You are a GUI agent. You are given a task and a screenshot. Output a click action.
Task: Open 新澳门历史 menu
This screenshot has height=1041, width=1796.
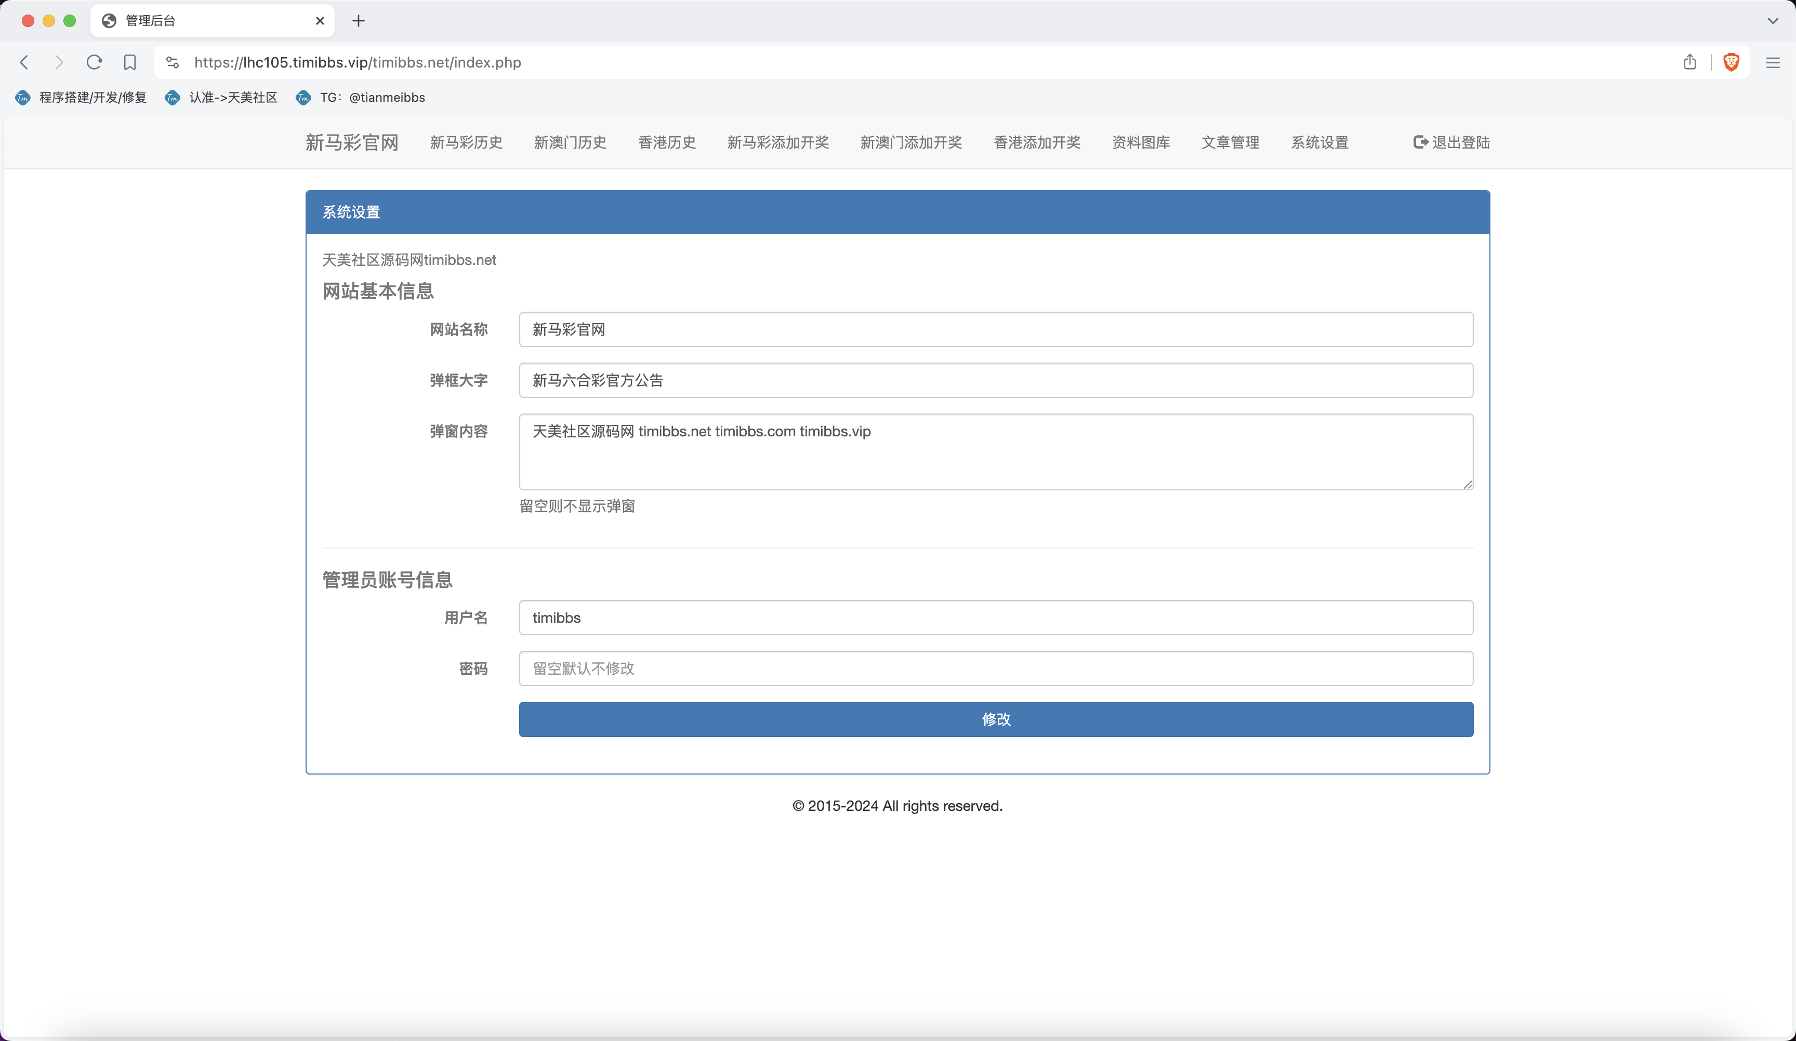coord(570,142)
